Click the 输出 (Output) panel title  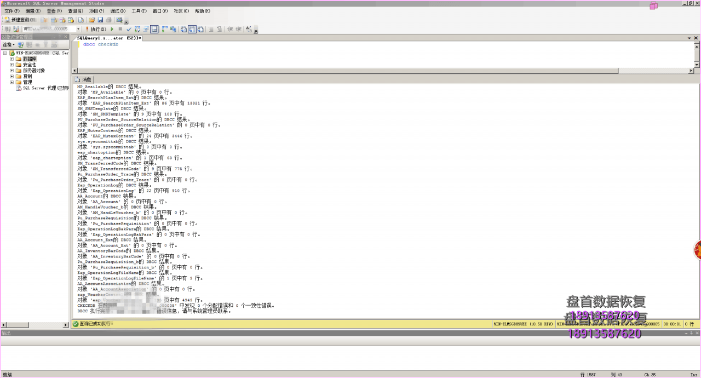click(x=6, y=333)
